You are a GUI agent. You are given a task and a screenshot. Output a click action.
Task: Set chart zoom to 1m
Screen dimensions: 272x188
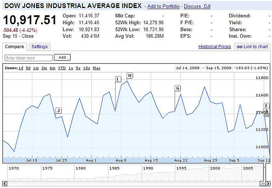click(36, 68)
